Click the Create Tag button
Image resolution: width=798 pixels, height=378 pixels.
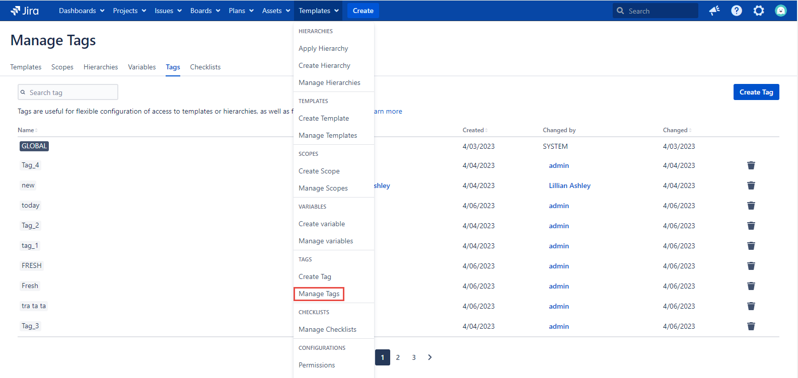pos(756,92)
